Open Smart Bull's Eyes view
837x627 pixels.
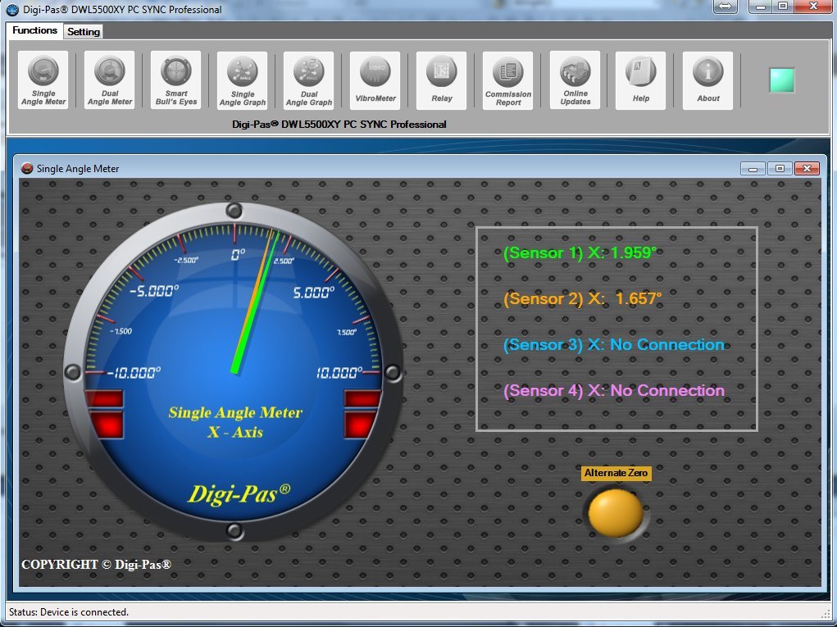tap(176, 80)
